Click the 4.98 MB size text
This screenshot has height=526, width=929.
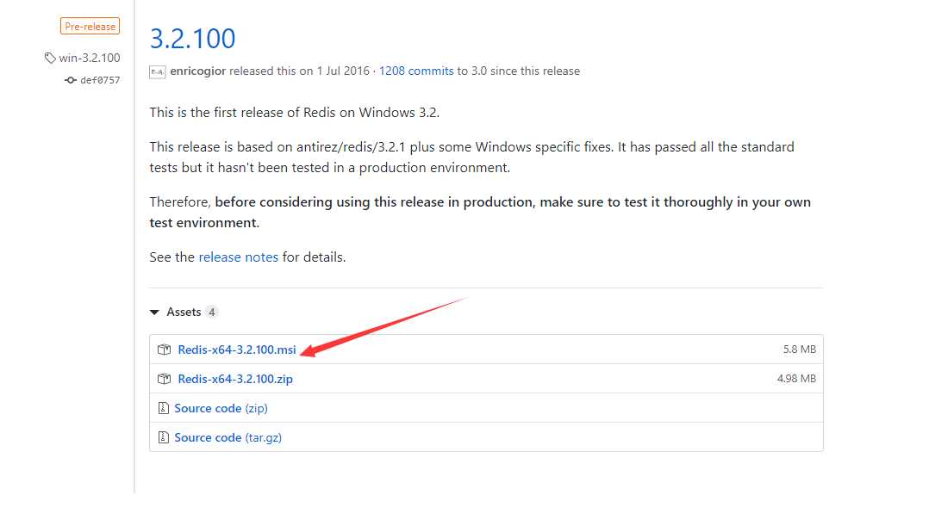point(796,379)
